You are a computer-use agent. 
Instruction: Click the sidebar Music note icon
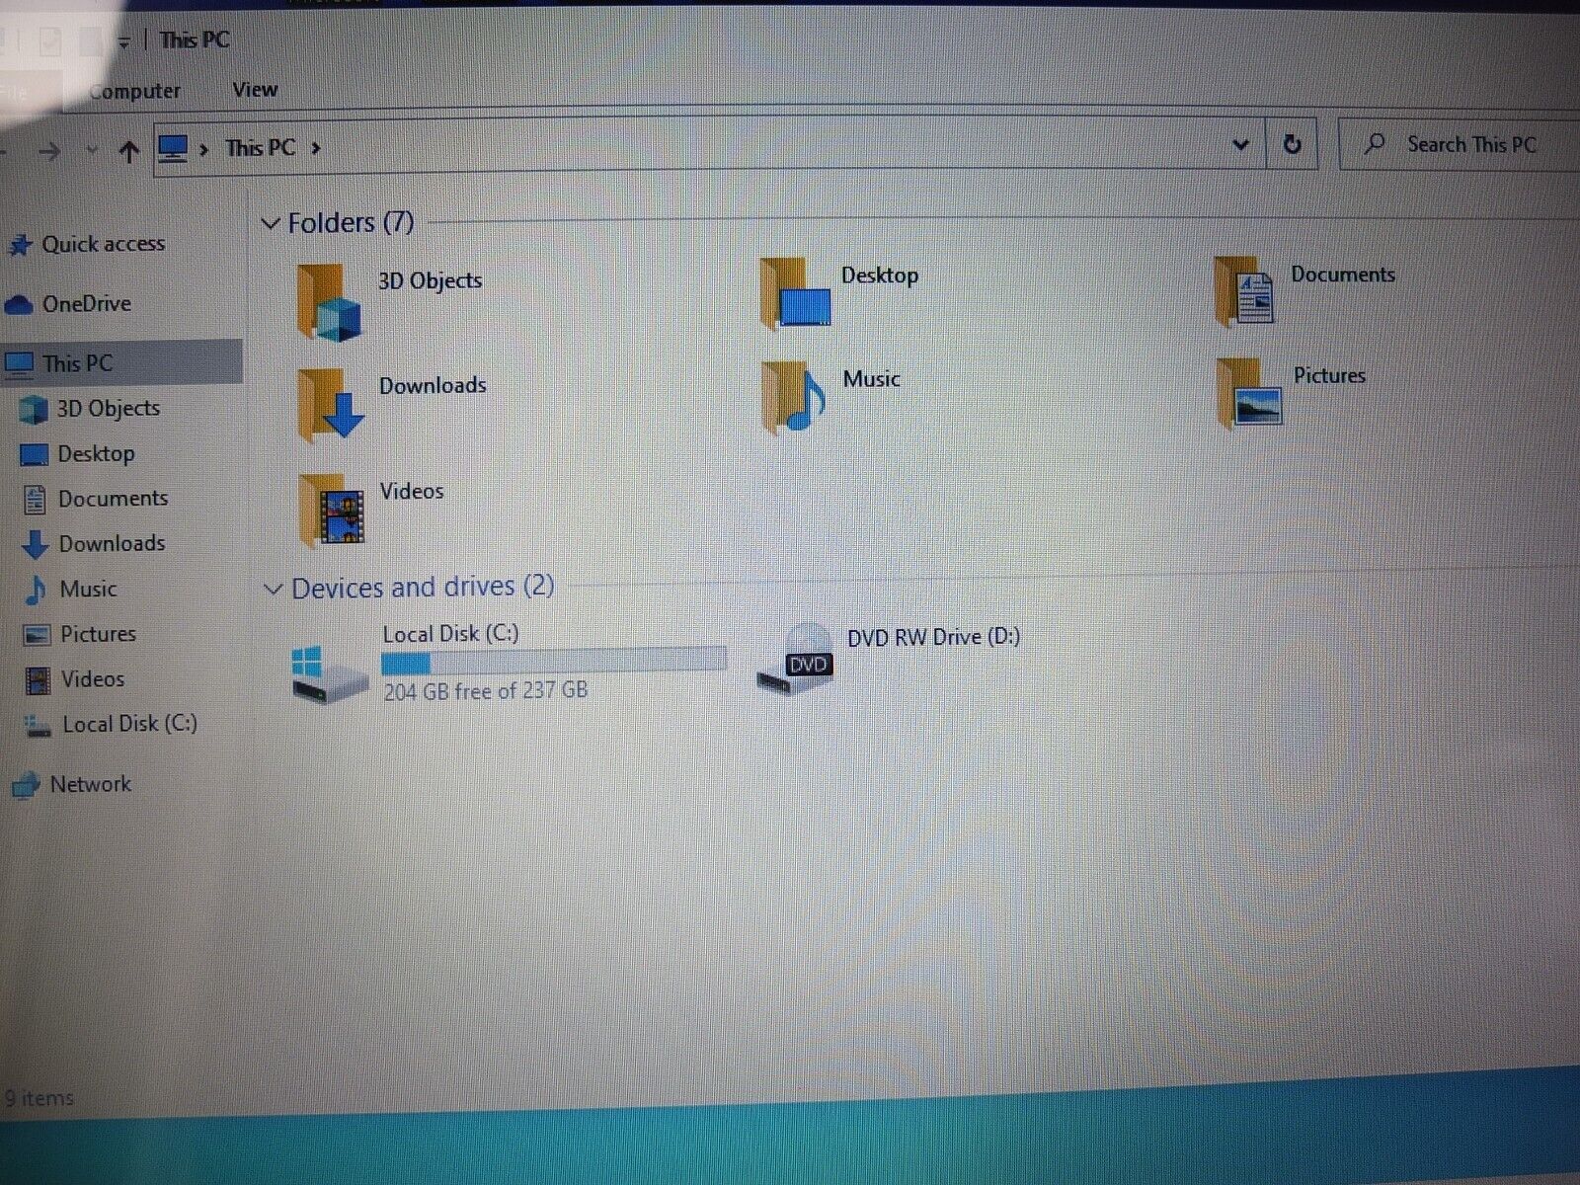(x=36, y=590)
